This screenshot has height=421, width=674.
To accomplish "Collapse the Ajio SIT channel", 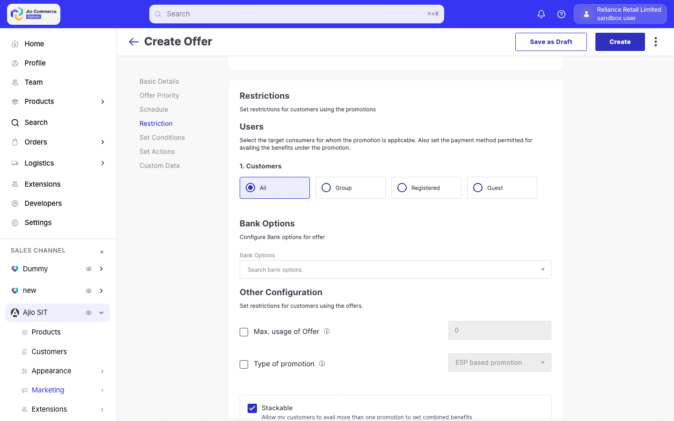I will tap(101, 312).
